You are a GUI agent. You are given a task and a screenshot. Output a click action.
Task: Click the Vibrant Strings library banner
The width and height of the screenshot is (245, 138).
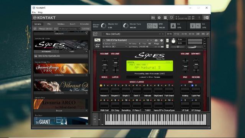(61, 86)
